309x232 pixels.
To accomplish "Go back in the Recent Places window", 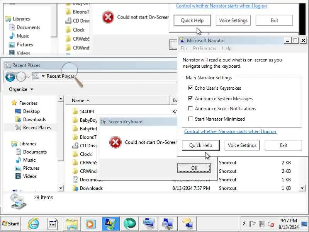I will (x=10, y=77).
